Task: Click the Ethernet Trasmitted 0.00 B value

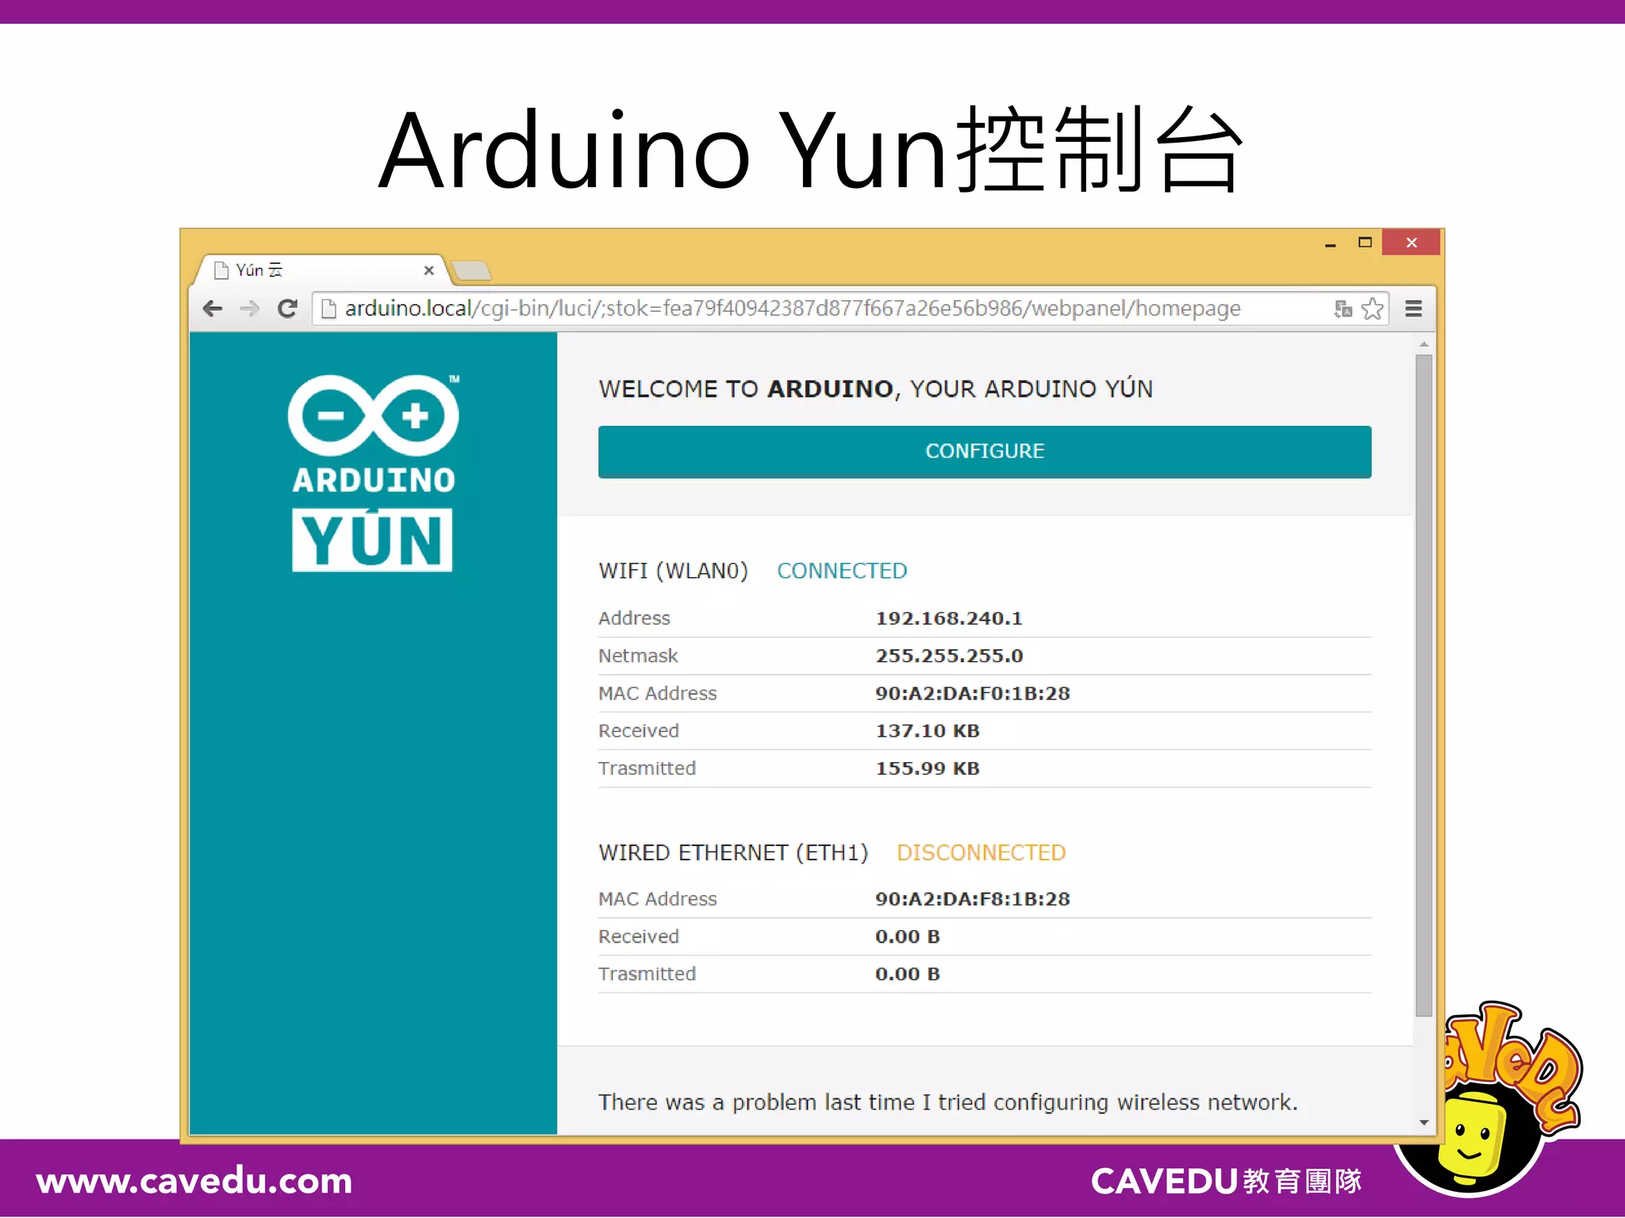Action: (x=908, y=974)
